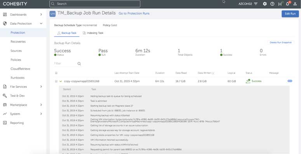Click the Dashboards sidebar icon

tap(5, 15)
